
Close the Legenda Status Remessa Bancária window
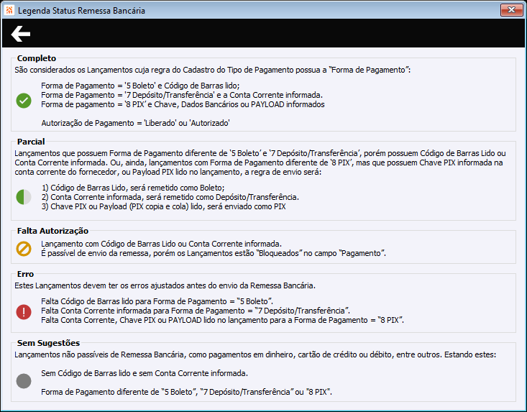(511, 10)
